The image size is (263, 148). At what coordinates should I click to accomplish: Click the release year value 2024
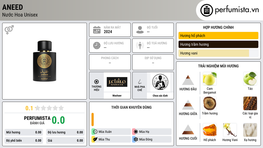point(108,32)
